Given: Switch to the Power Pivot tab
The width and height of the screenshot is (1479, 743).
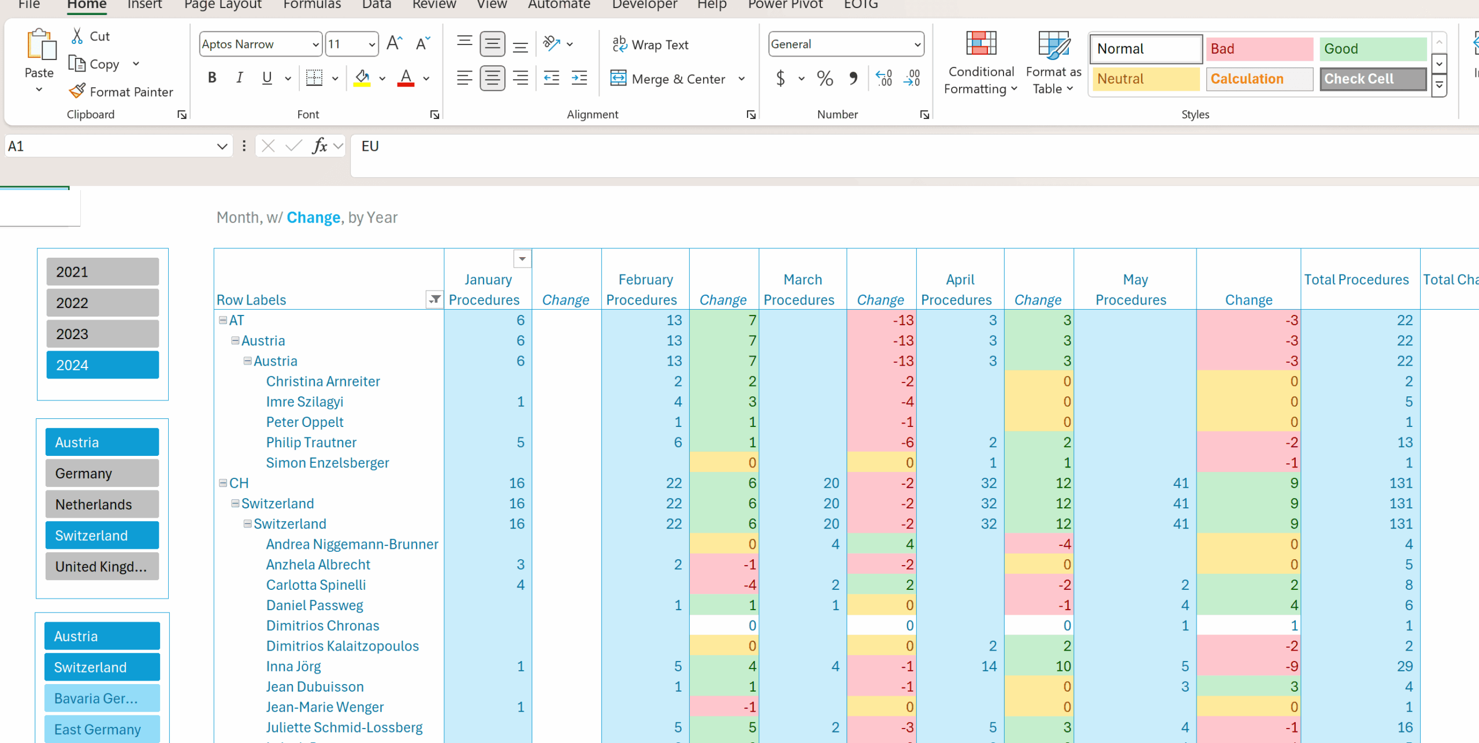Looking at the screenshot, I should [x=785, y=5].
